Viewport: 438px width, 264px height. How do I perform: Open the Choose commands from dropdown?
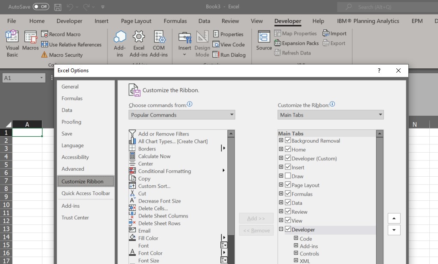pos(182,114)
